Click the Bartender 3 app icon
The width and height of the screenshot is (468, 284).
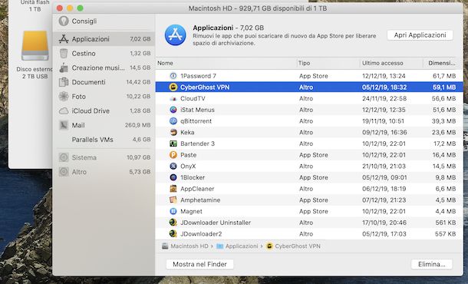(173, 144)
